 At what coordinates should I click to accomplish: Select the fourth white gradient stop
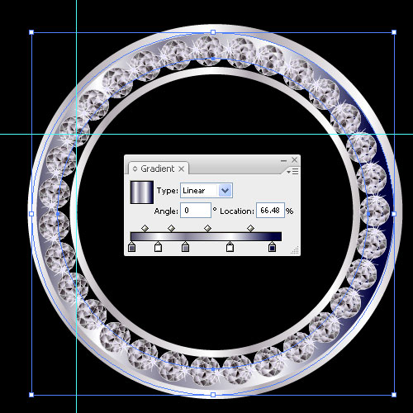point(230,247)
